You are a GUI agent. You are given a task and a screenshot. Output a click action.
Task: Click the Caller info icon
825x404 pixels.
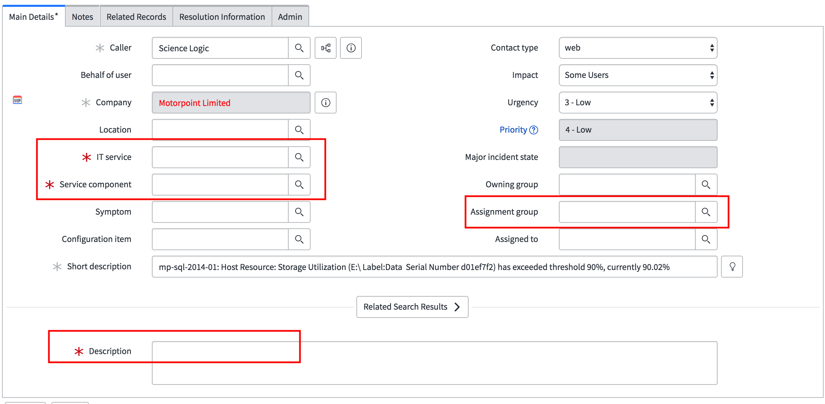click(351, 48)
